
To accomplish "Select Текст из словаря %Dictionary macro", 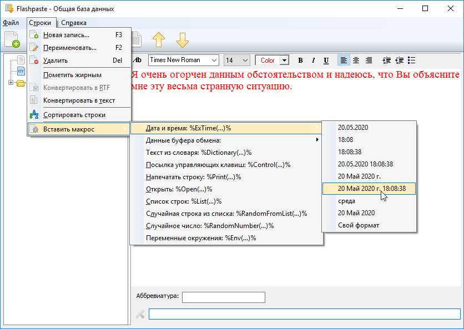I will click(x=226, y=153).
